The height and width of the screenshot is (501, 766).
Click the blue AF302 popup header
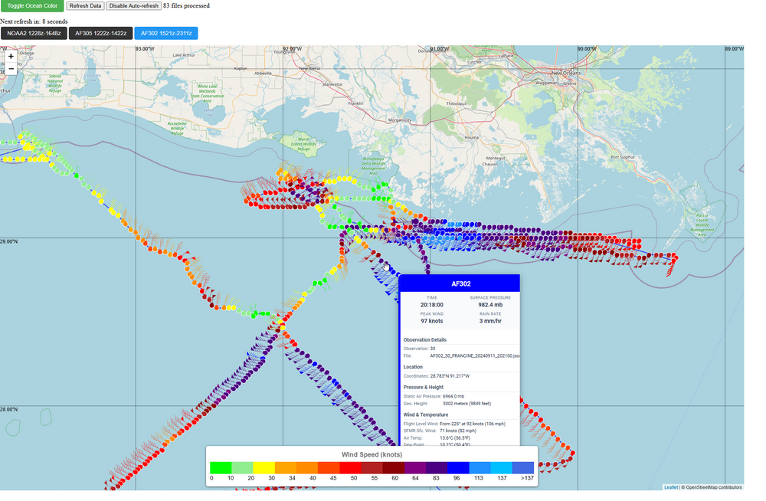(460, 283)
